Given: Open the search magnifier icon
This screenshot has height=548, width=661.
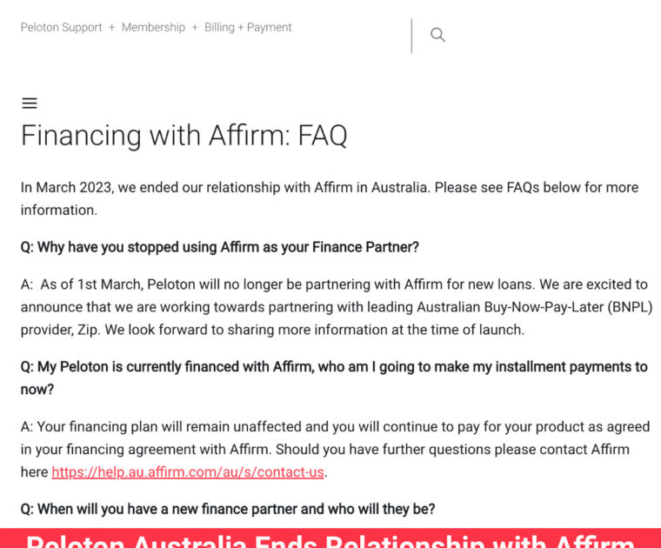Looking at the screenshot, I should pyautogui.click(x=437, y=35).
